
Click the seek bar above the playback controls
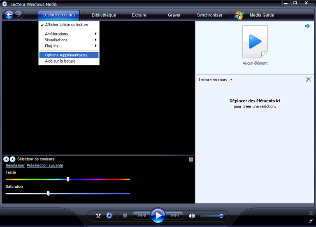pos(158,206)
